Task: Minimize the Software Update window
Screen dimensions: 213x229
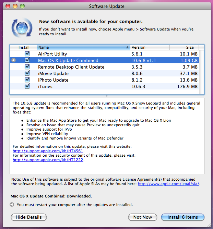Action: coord(15,6)
